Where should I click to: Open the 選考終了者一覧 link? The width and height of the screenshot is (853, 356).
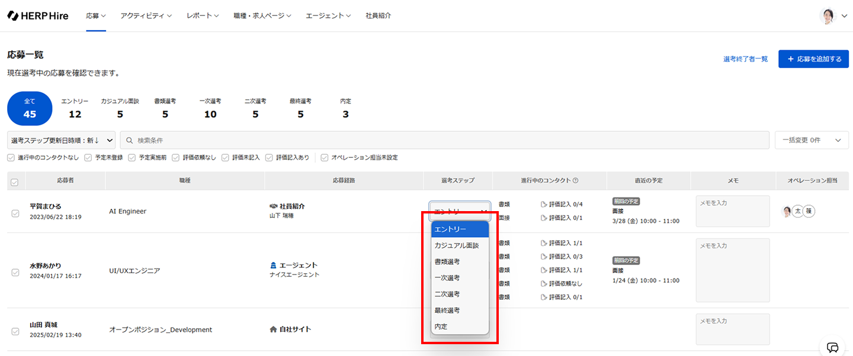pos(745,59)
